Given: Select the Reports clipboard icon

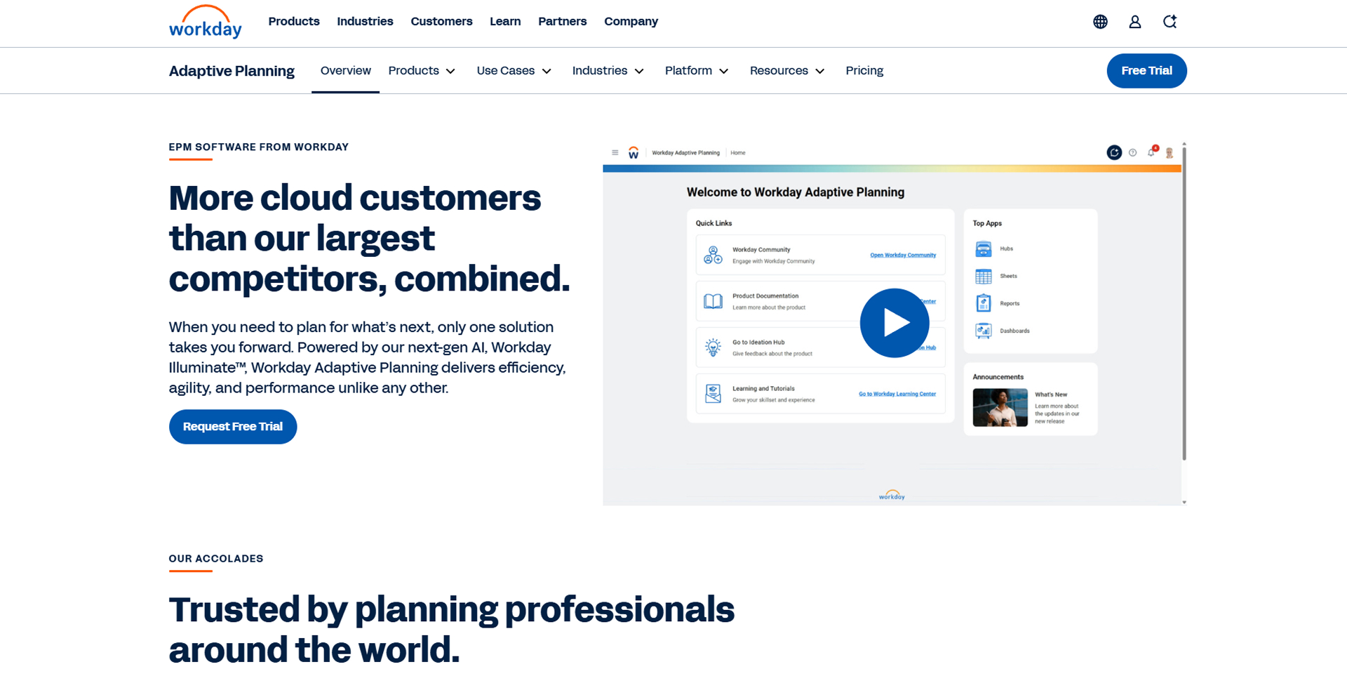Looking at the screenshot, I should point(984,303).
